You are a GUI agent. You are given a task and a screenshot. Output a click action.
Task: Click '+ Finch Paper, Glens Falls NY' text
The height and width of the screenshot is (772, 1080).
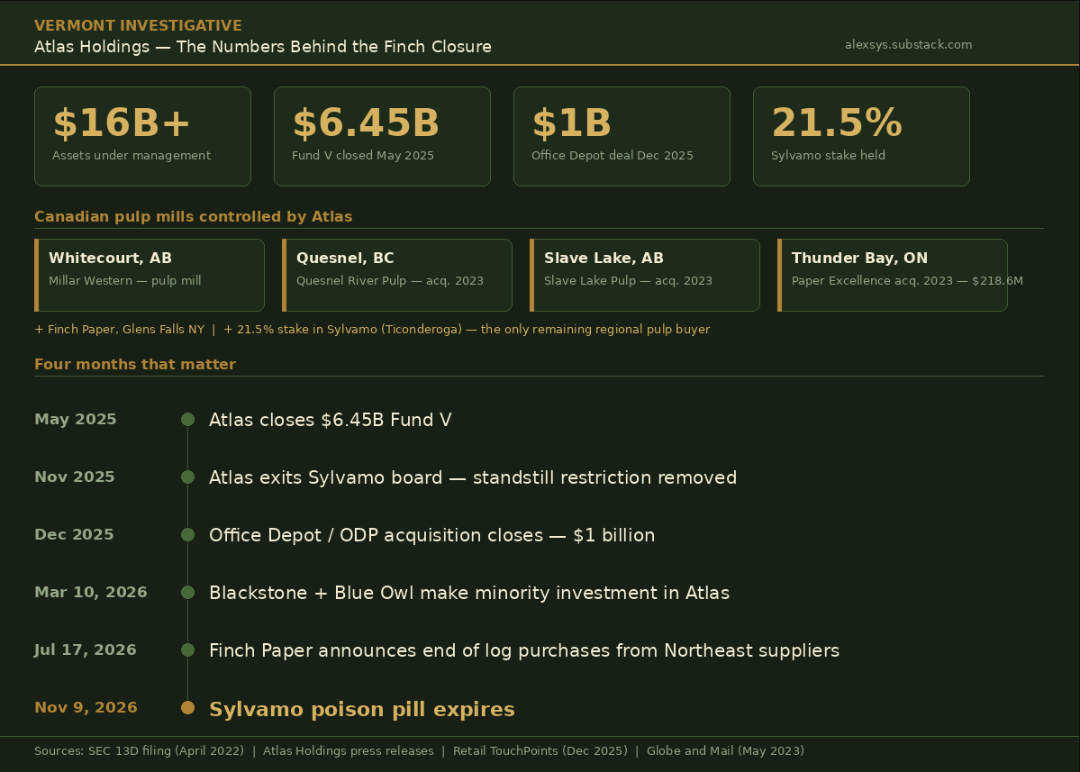(120, 329)
